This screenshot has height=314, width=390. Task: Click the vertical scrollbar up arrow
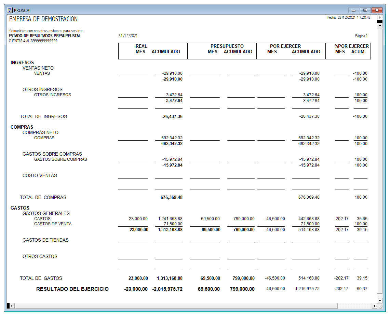click(380, 26)
